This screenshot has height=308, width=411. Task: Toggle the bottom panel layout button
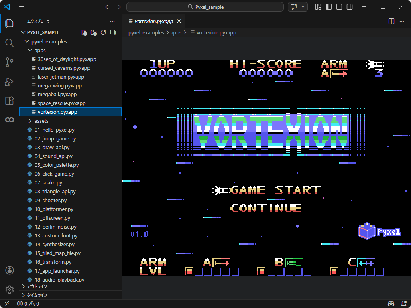click(x=339, y=7)
